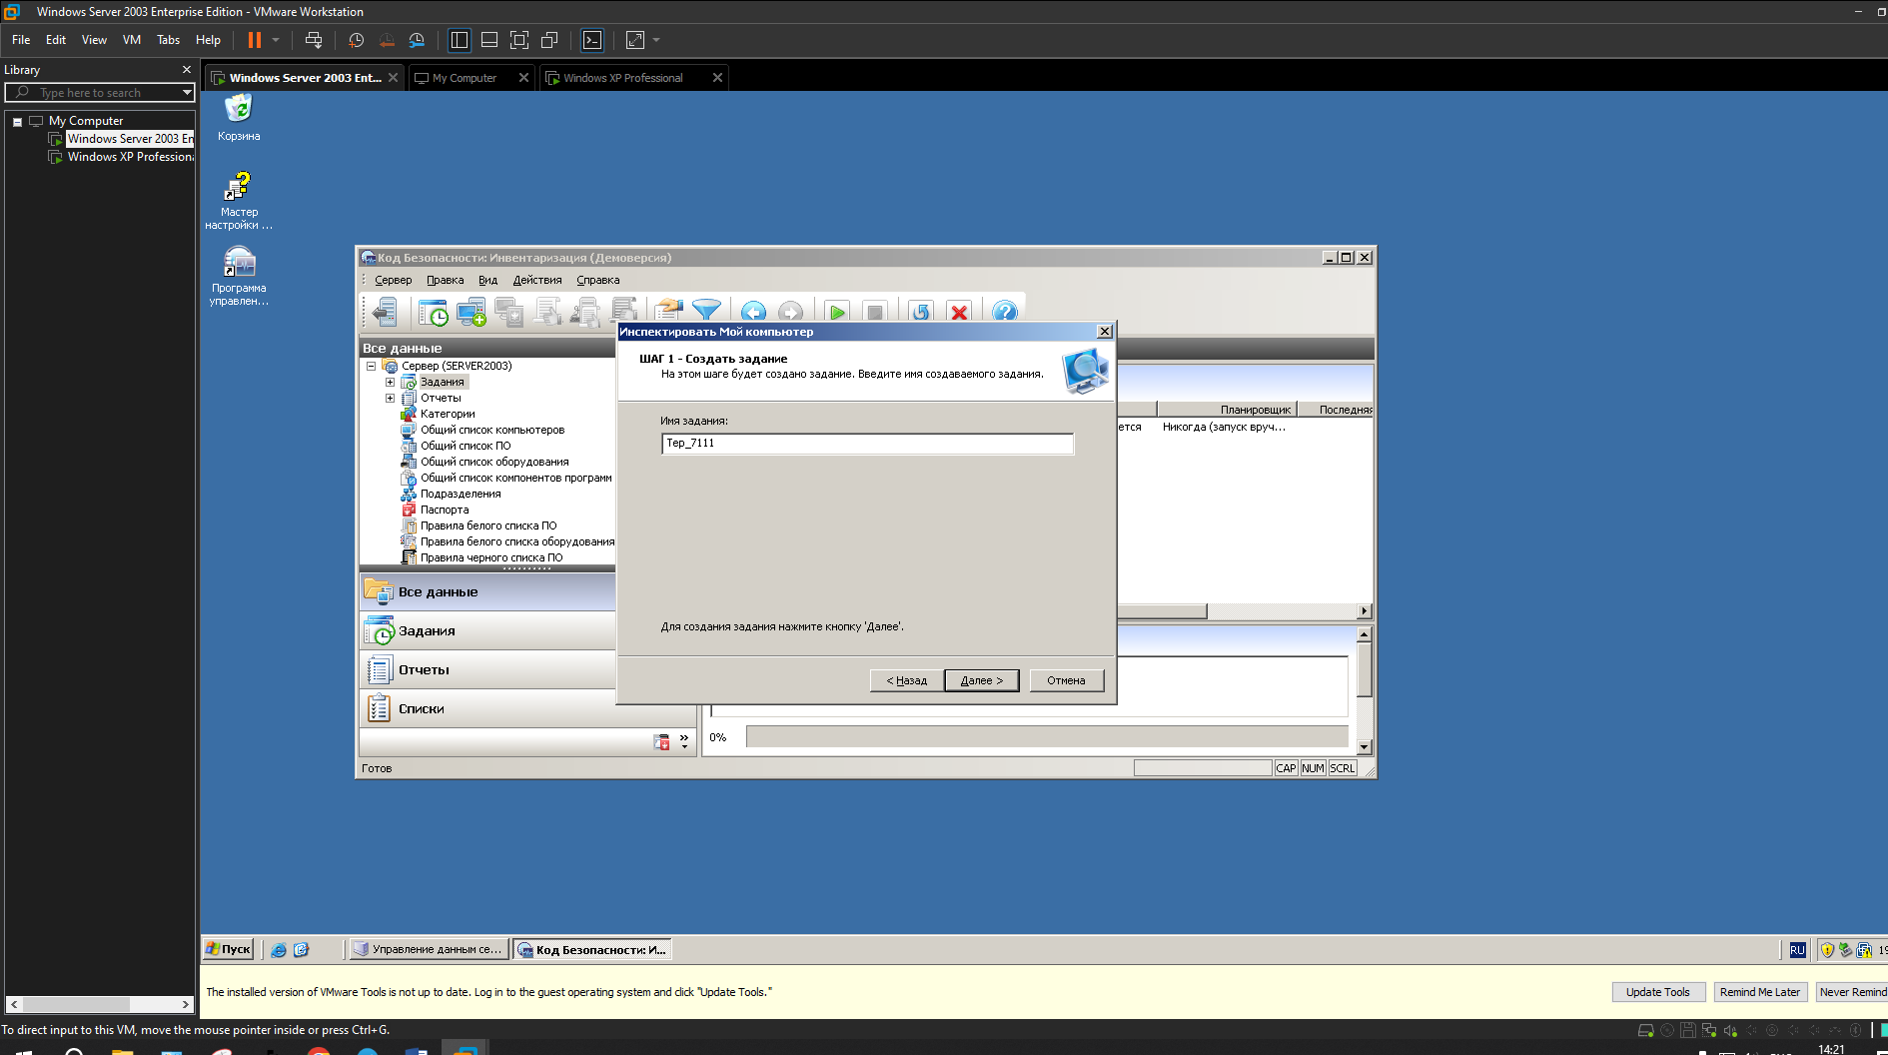
Task: Click the manage snapshots wrench icon
Action: (417, 40)
